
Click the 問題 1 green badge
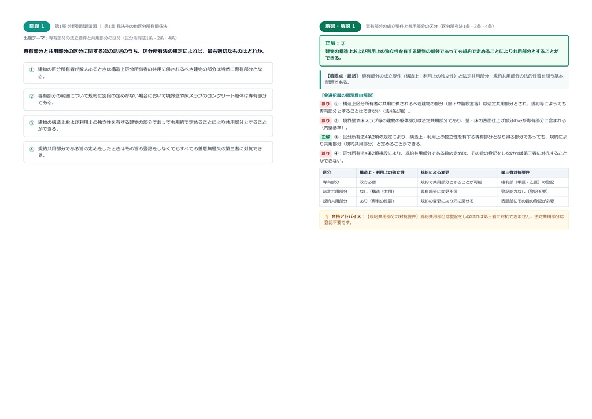[x=36, y=27]
